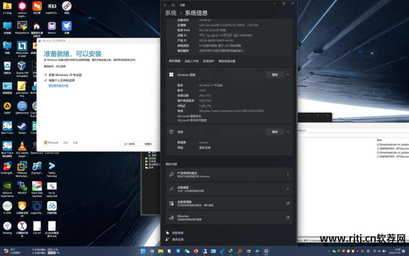Open WeChat from the taskbar
The image size is (409, 256).
(187, 251)
